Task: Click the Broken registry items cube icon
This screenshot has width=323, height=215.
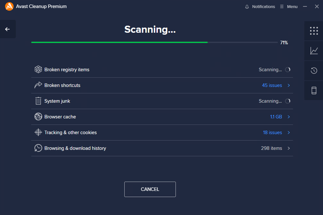Action: point(38,69)
